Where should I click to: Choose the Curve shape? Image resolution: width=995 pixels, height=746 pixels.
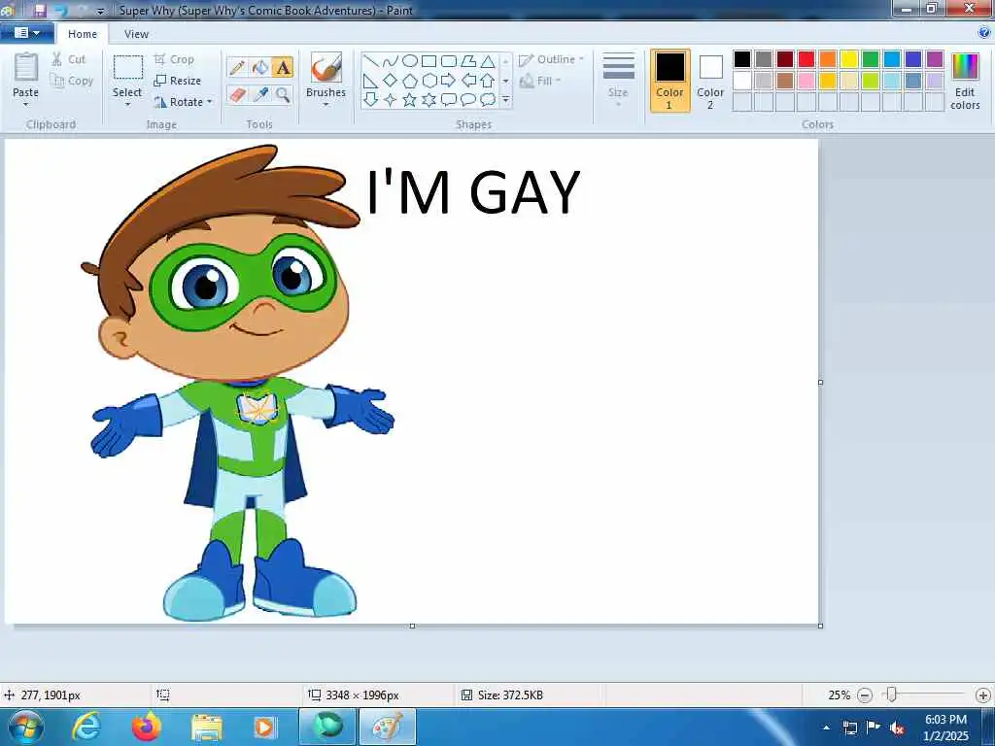click(x=391, y=61)
